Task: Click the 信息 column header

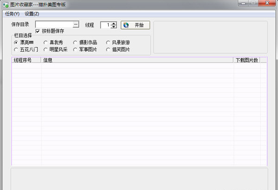Action: coord(137,60)
